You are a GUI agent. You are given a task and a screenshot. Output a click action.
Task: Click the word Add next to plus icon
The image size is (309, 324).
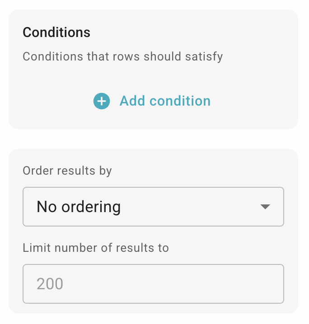pos(132,101)
